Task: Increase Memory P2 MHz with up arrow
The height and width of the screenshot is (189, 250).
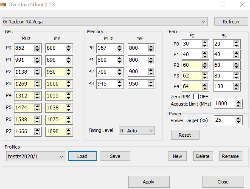Action: tap(119, 70)
